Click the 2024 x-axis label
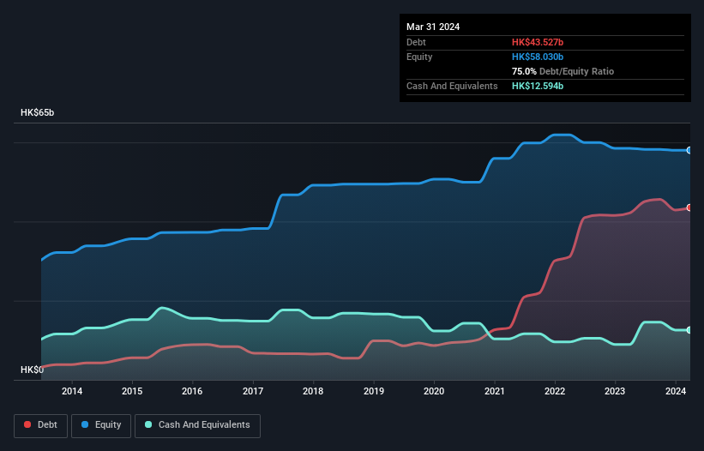This screenshot has width=704, height=451. pyautogui.click(x=676, y=391)
